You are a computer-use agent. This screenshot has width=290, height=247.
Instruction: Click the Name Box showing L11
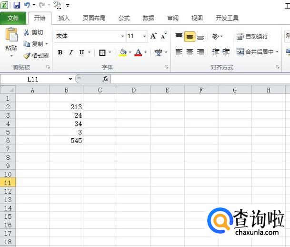(33, 79)
